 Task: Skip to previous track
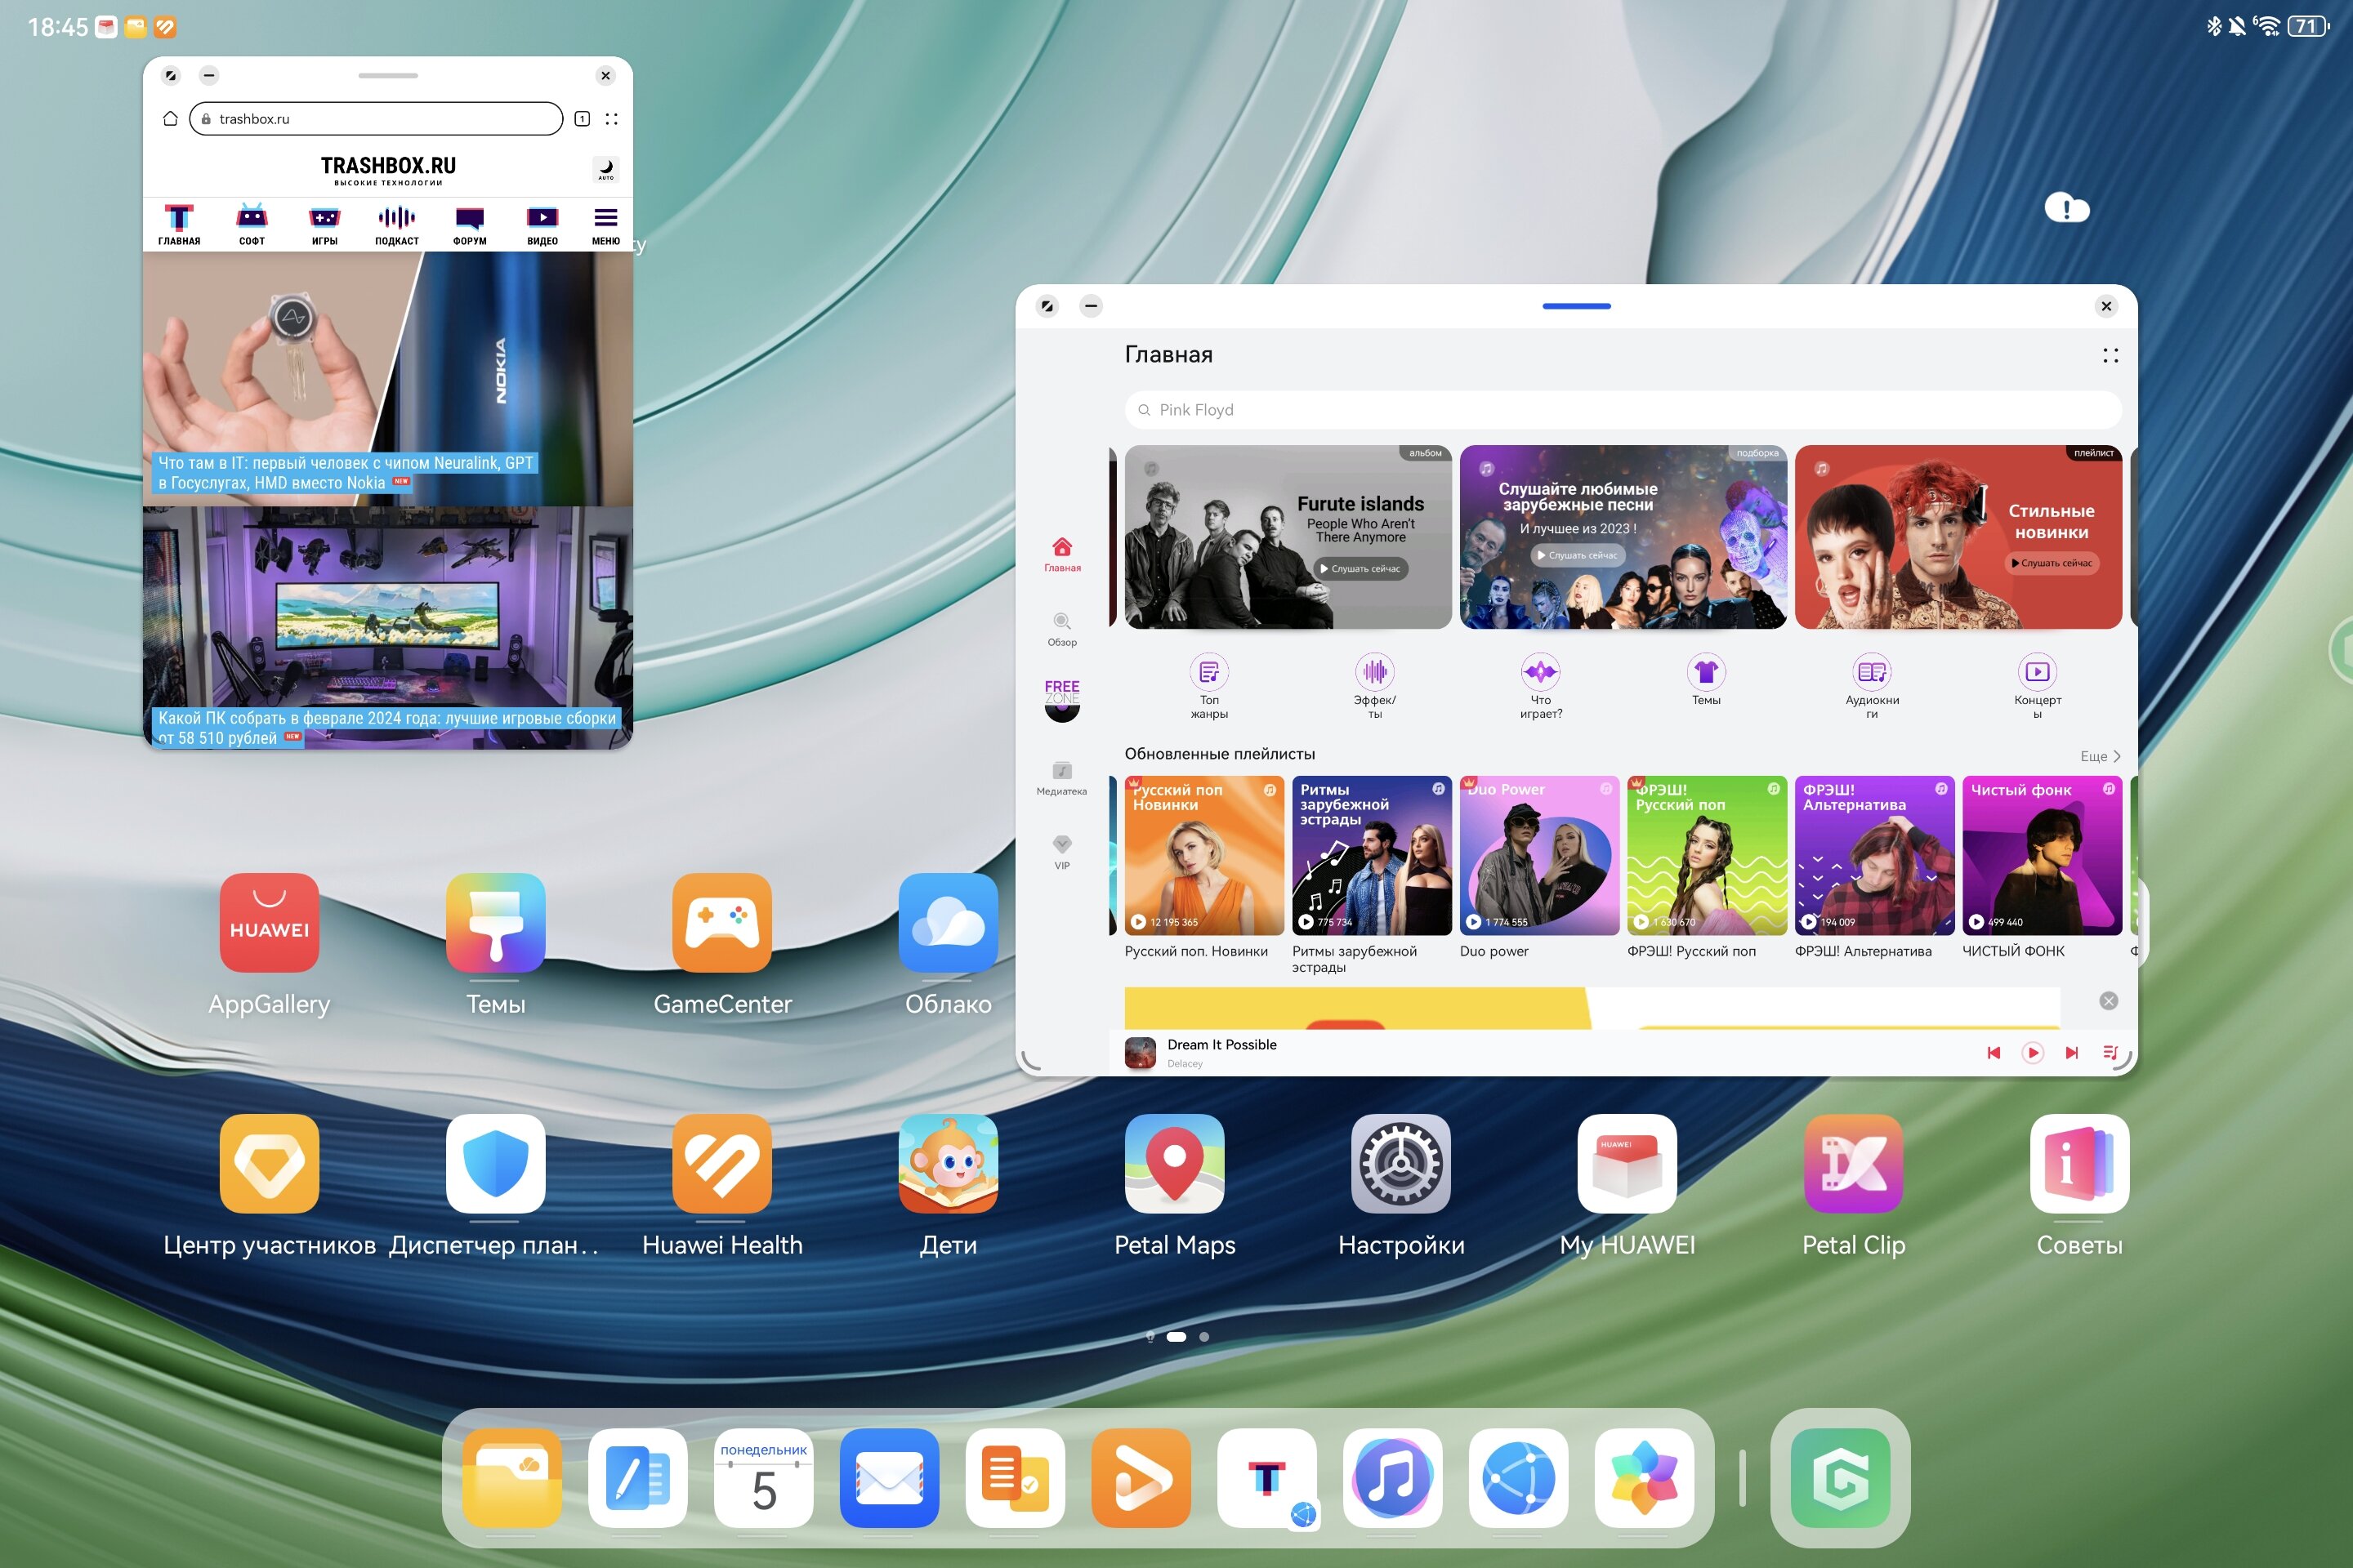point(1993,1053)
